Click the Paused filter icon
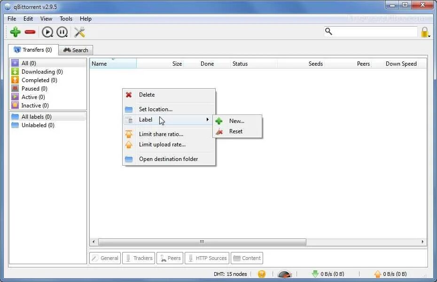Image resolution: width=437 pixels, height=282 pixels. point(15,89)
